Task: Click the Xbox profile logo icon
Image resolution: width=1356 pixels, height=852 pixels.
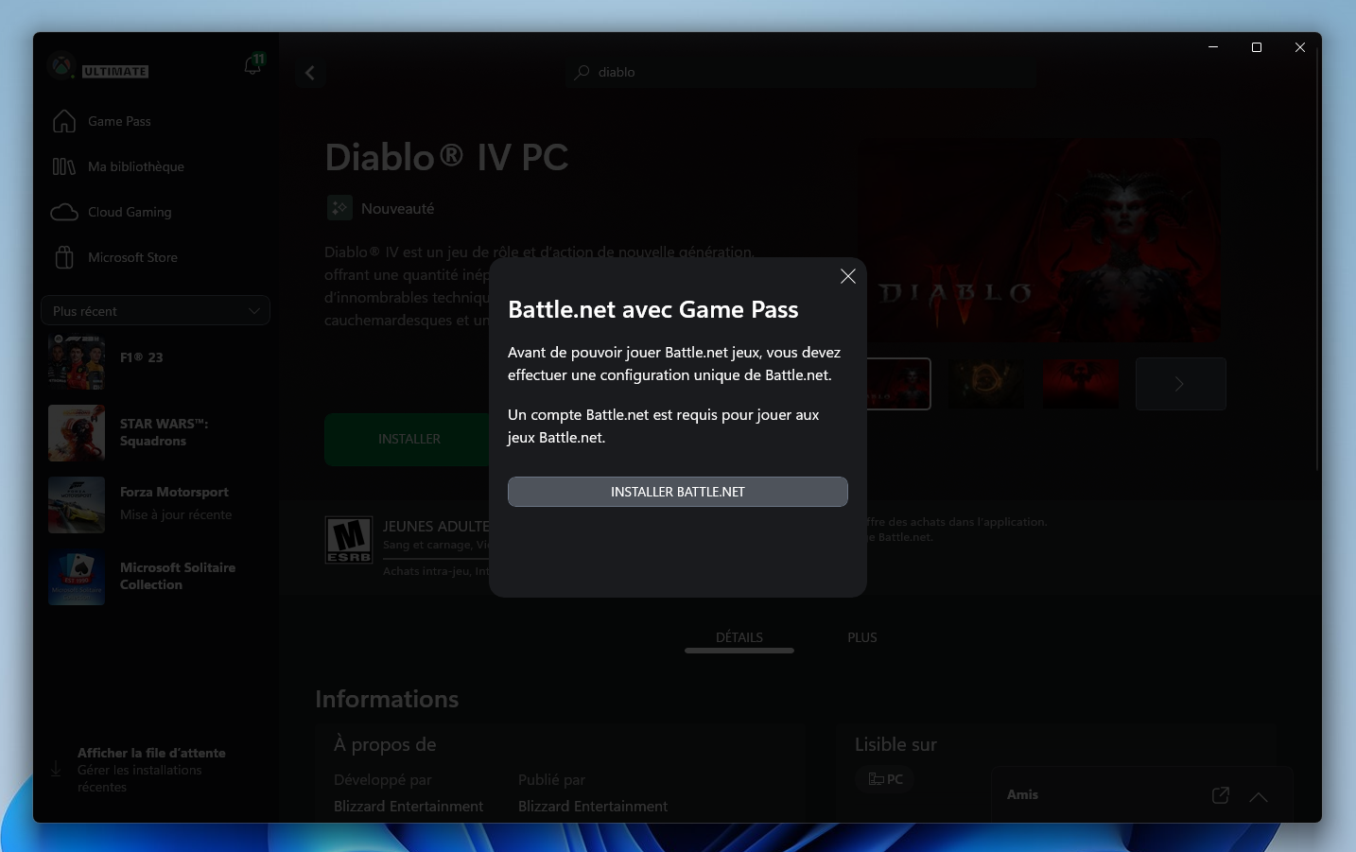Action: 62,66
